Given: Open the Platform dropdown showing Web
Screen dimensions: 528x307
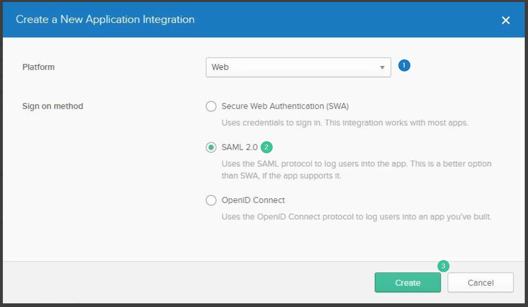Looking at the screenshot, I should click(x=298, y=67).
